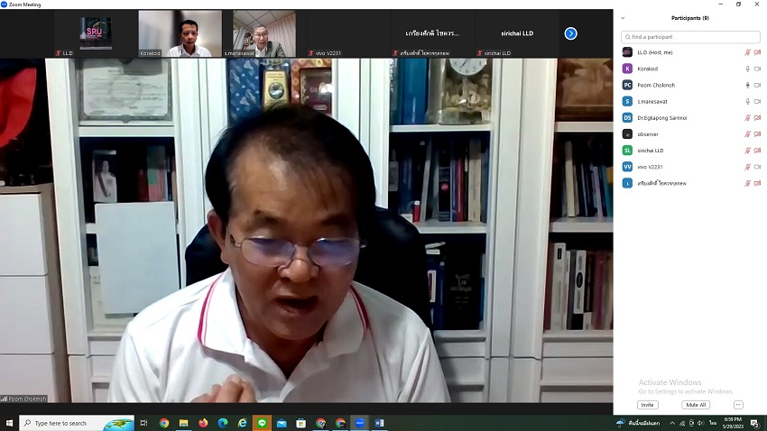Click vivo V2231's camera icon
This screenshot has width=767, height=431.
click(757, 167)
